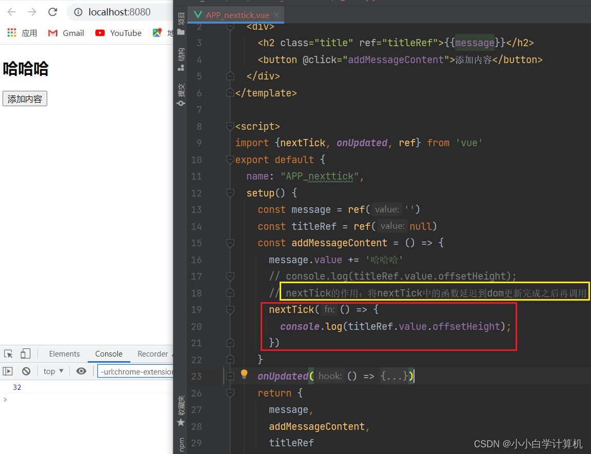Click offsetHeight on line 20

466,326
